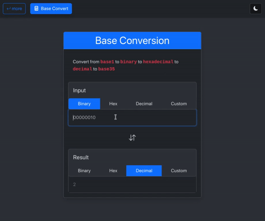265x221 pixels.
Task: Click the red hexadecimal code label
Action: [158, 62]
